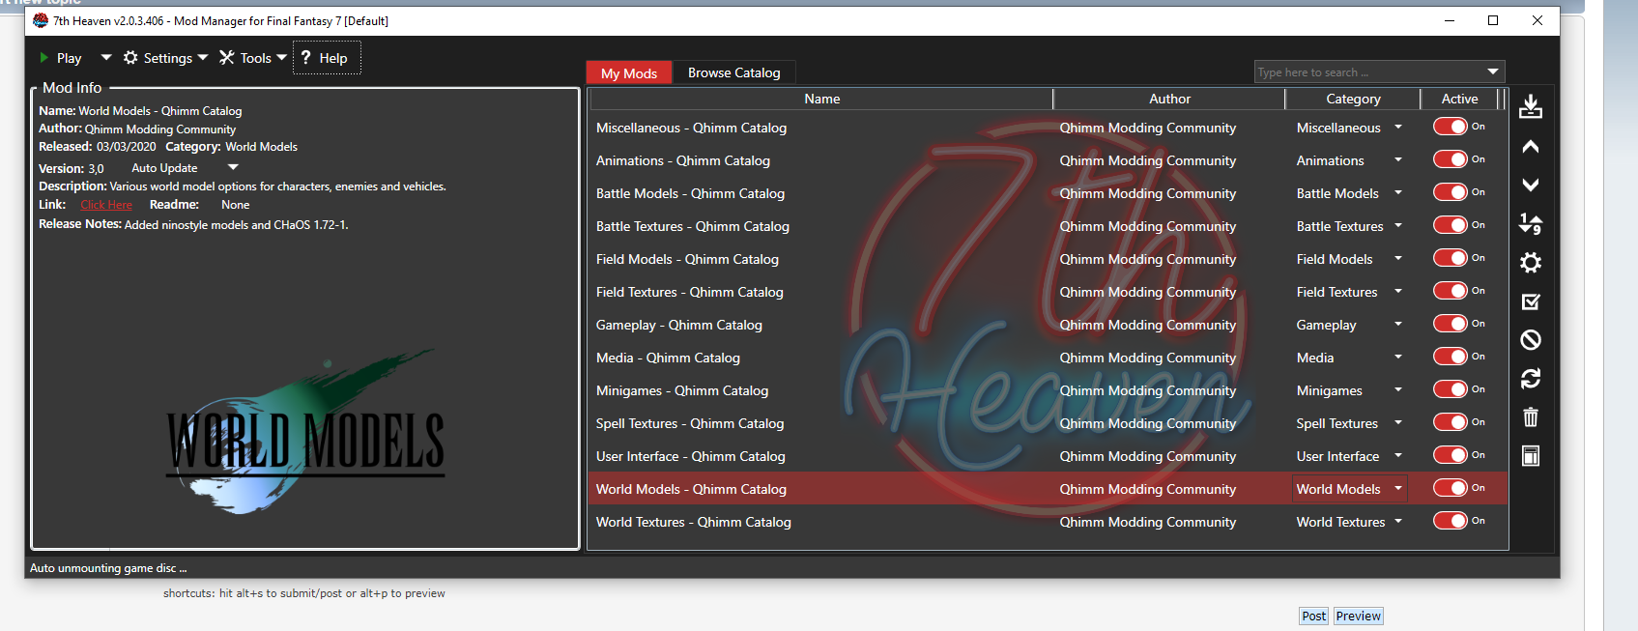Open the Play dropdown arrow
Screen dimensions: 1638x631
tap(106, 58)
